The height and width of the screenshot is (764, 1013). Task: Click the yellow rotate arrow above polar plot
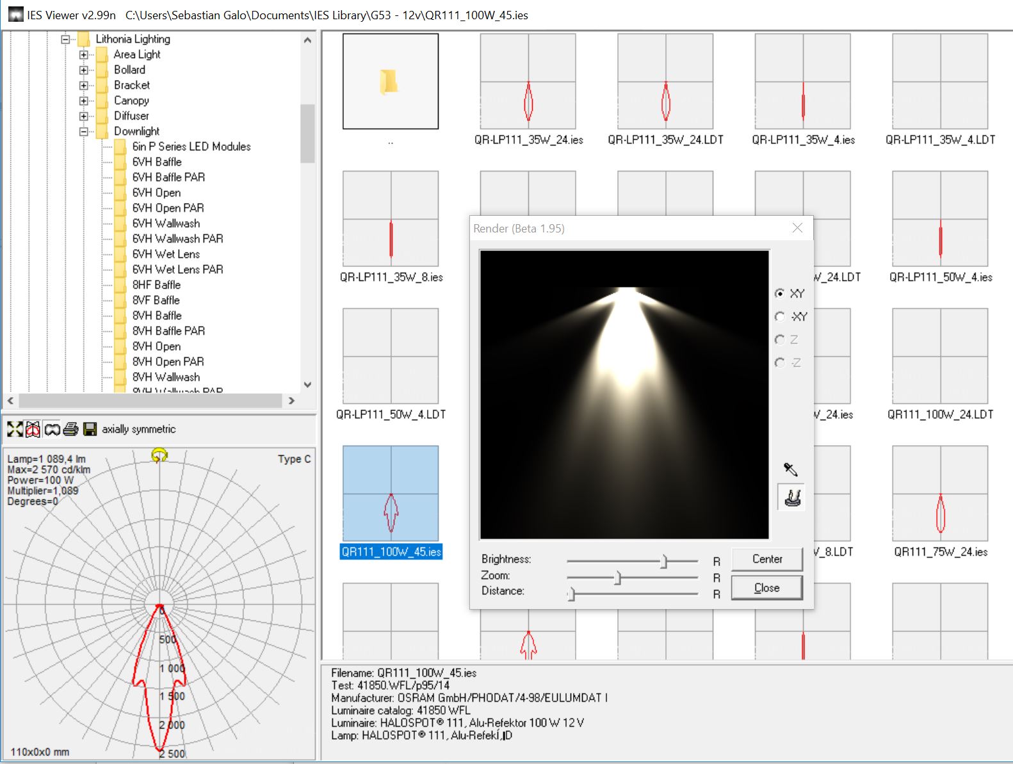[x=159, y=455]
